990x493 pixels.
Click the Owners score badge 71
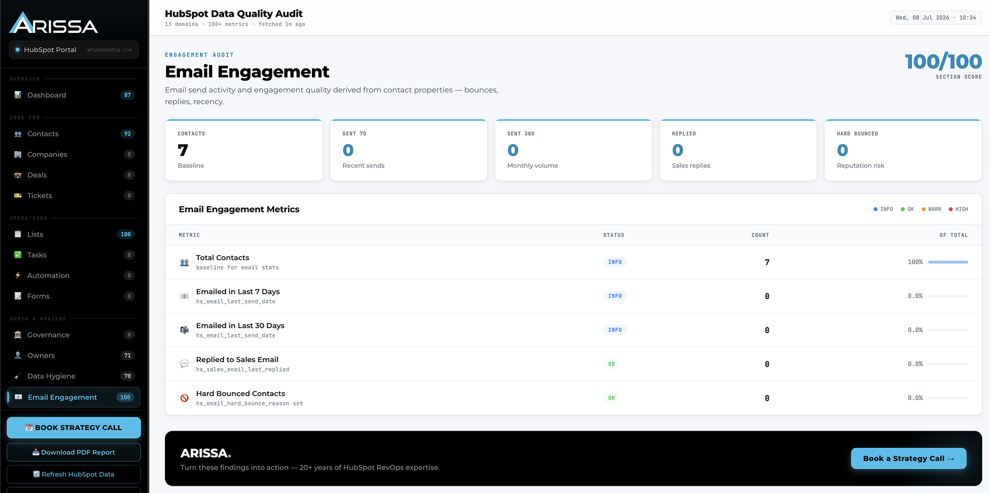(128, 355)
